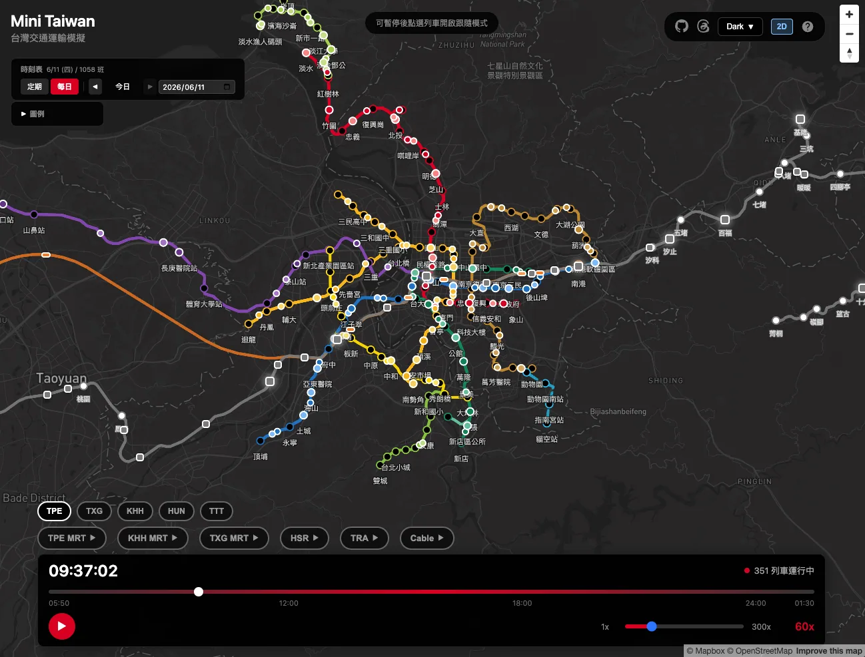Screen dimensions: 865x657
Task: Jump to today with 今日 button
Action: click(123, 87)
